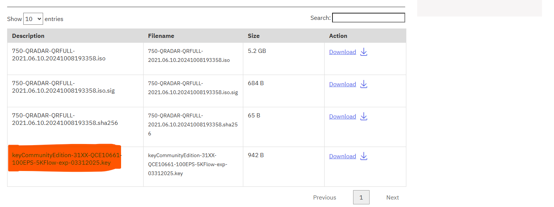Go to the Previous page
This screenshot has width=554, height=207.
[x=324, y=198]
